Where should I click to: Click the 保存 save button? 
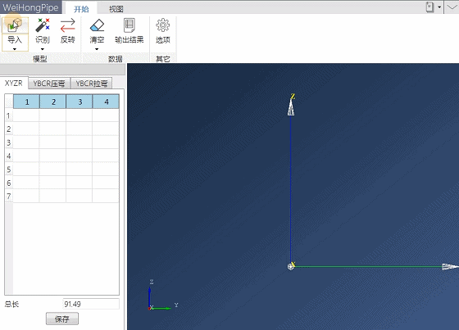tap(62, 319)
